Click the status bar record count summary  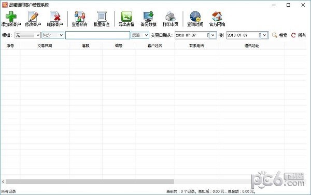pyautogui.click(x=211, y=191)
